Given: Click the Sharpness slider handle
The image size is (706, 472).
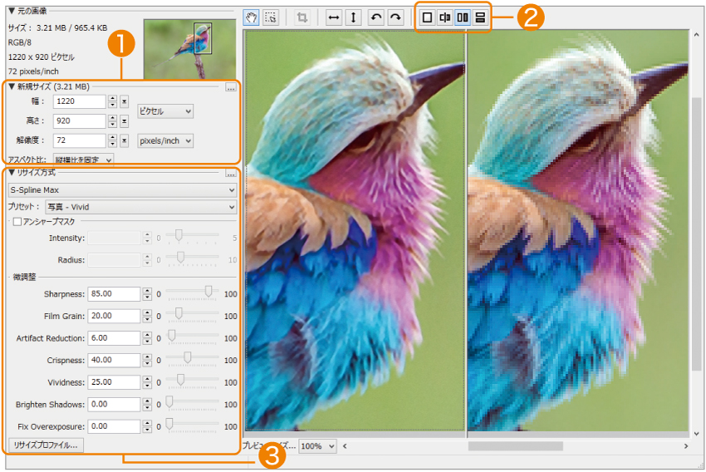Looking at the screenshot, I should [x=208, y=293].
